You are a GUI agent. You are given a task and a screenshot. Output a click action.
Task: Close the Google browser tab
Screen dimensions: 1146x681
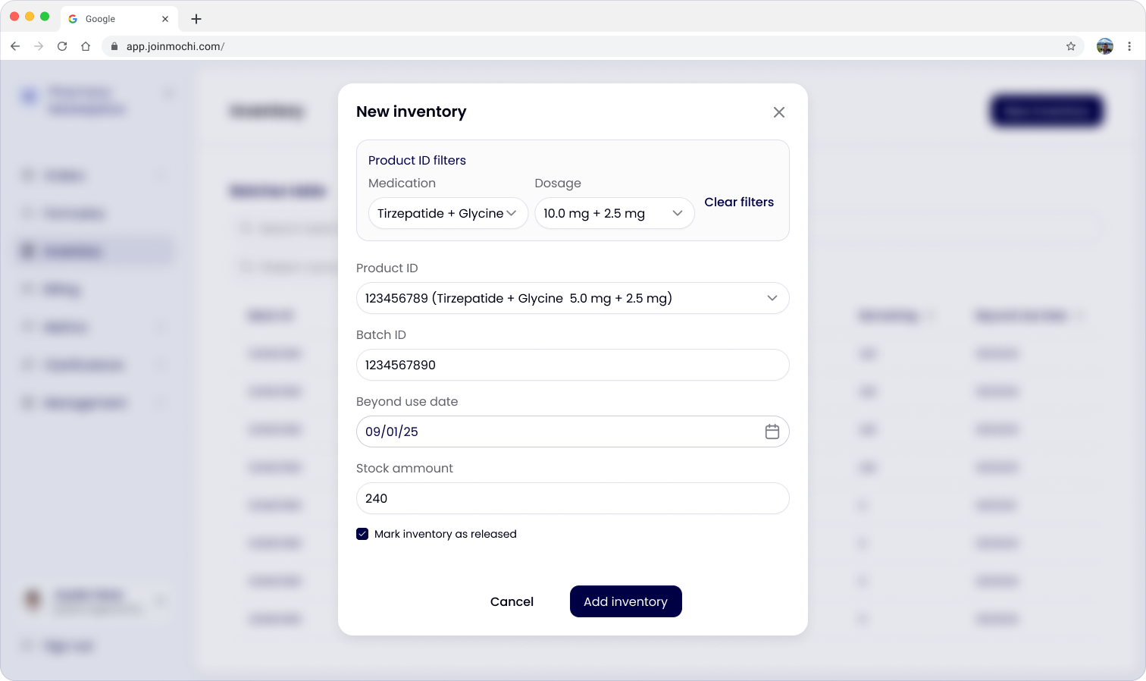165,19
